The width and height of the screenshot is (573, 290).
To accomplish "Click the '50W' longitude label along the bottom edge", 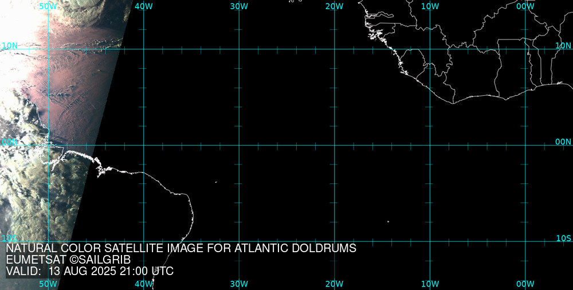I will coord(48,284).
